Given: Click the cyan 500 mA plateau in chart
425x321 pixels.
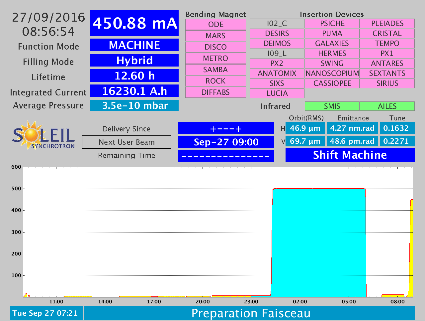Looking at the screenshot, I should (319, 243).
